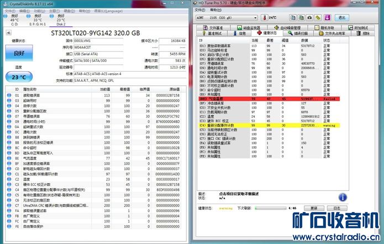Select the Disk 2 status icon
The height and width of the screenshot is (244, 384).
[x=52, y=16]
